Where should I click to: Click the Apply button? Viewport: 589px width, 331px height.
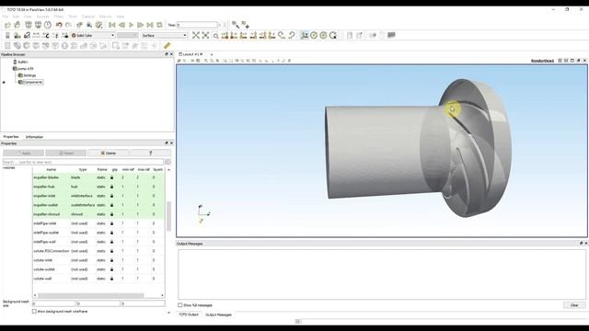pos(23,154)
